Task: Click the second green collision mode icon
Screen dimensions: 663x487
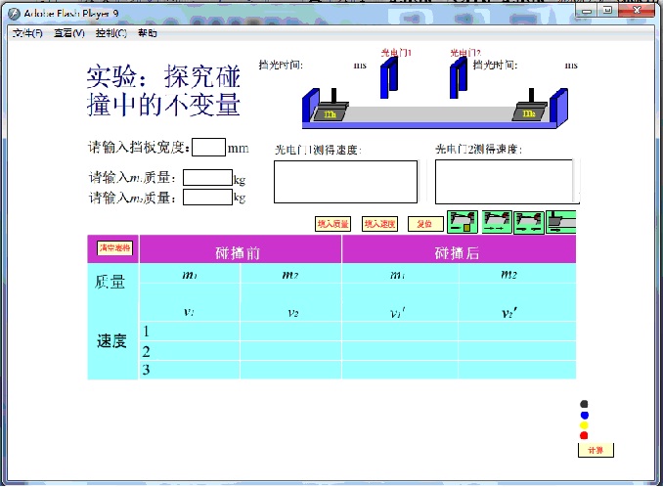Action: tap(496, 222)
